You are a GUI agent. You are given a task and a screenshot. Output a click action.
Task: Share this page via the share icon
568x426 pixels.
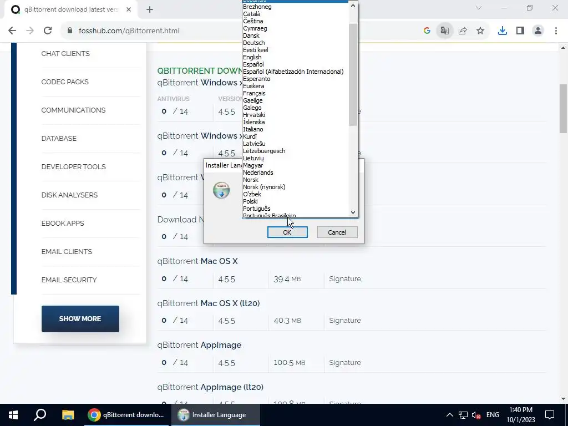coord(463,31)
